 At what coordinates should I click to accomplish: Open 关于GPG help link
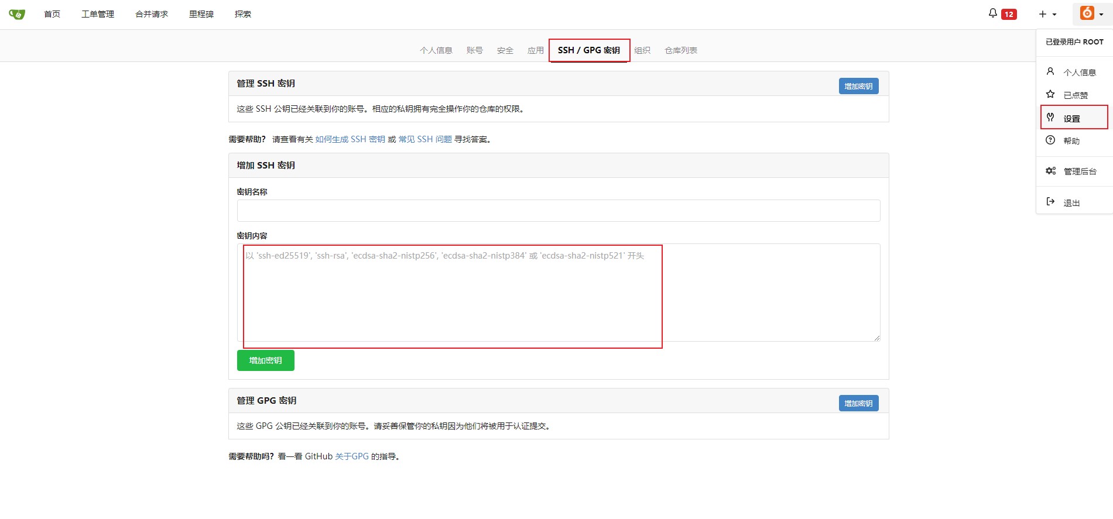pos(352,456)
